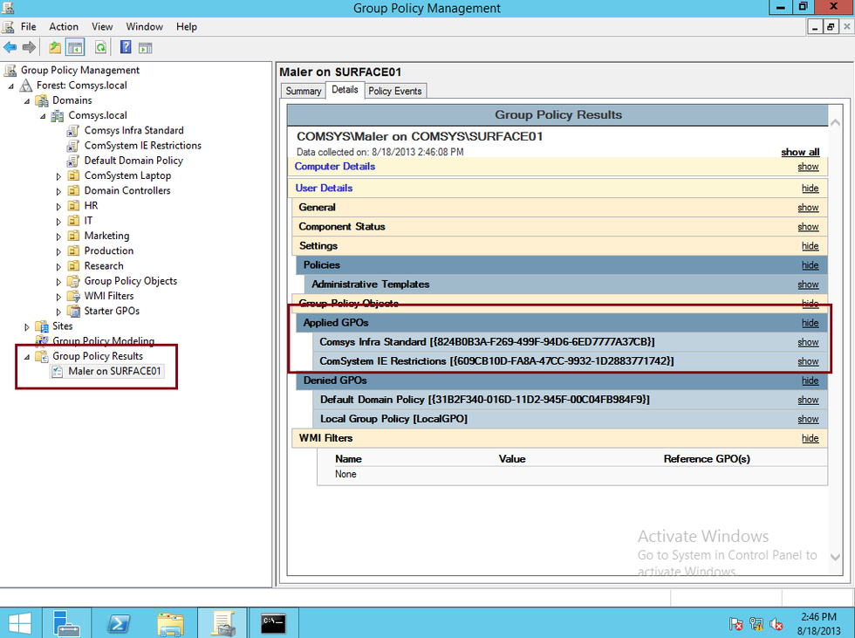Open the Action menu
The width and height of the screenshot is (855, 638).
64,27
